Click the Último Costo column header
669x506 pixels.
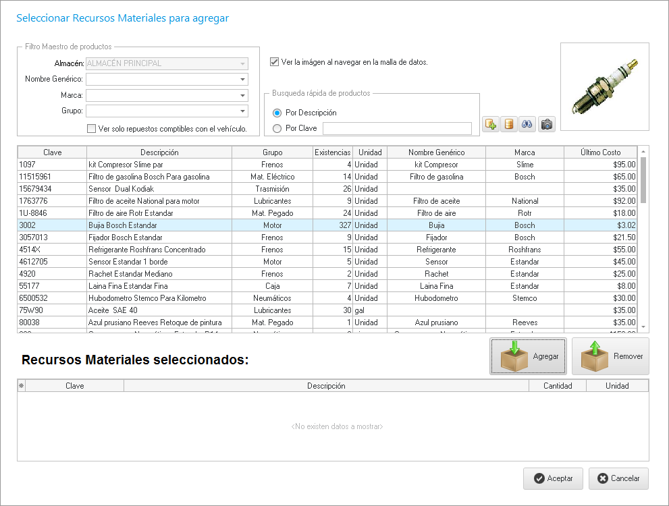(x=600, y=152)
